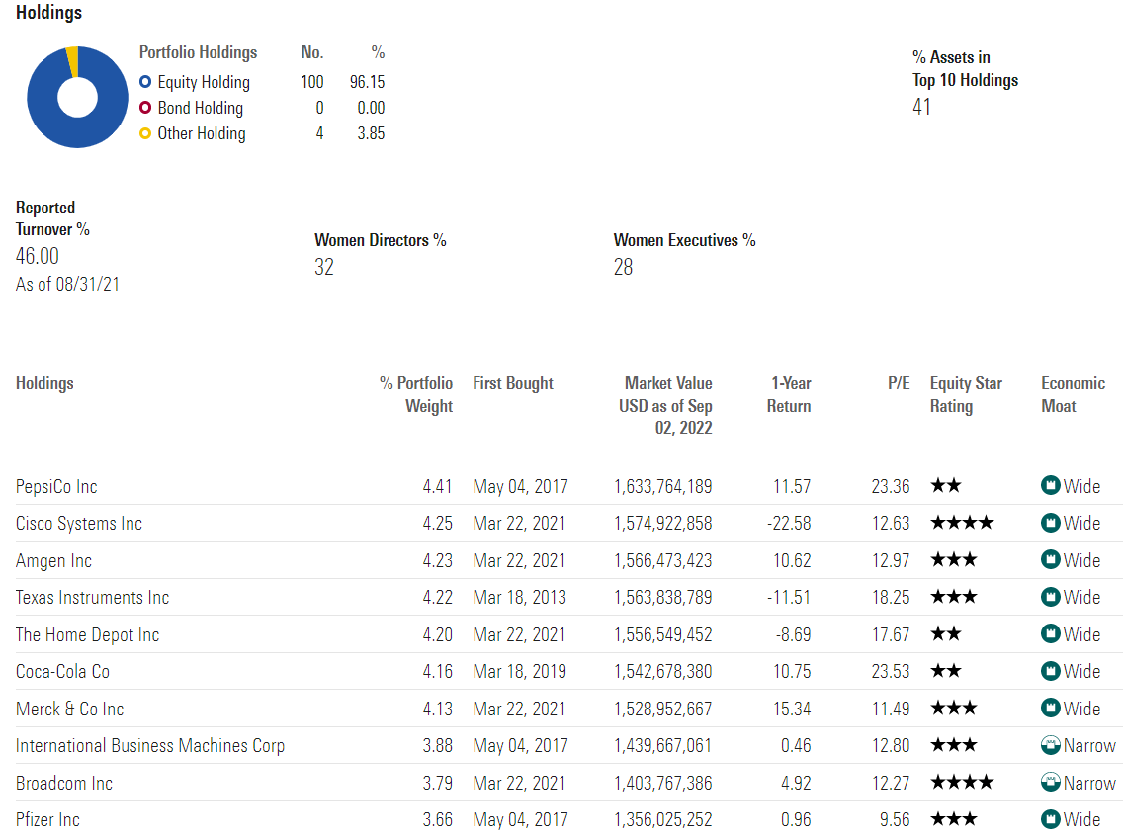
Task: Sort by First Bought column header
Action: (x=513, y=383)
